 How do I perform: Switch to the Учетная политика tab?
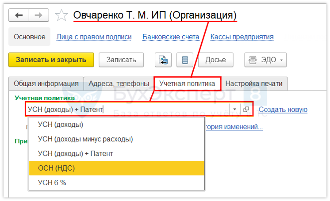click(x=187, y=83)
